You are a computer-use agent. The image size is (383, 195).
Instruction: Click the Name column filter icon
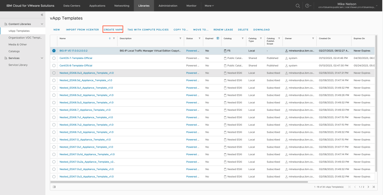point(114,38)
